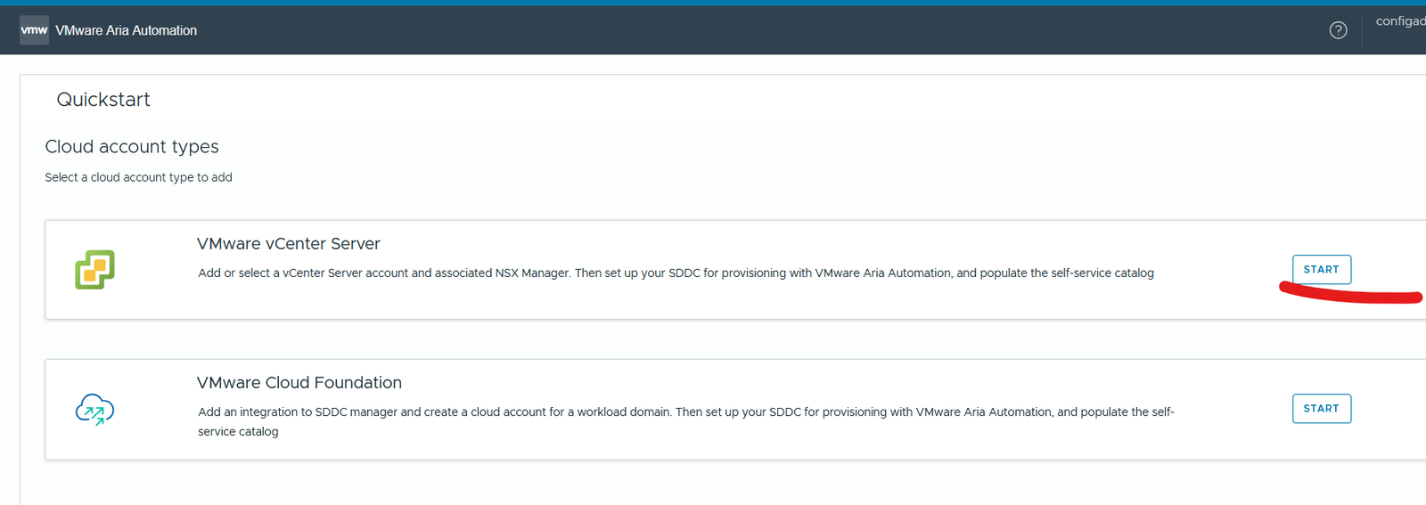Click the red underline annotation under START

(1351, 294)
